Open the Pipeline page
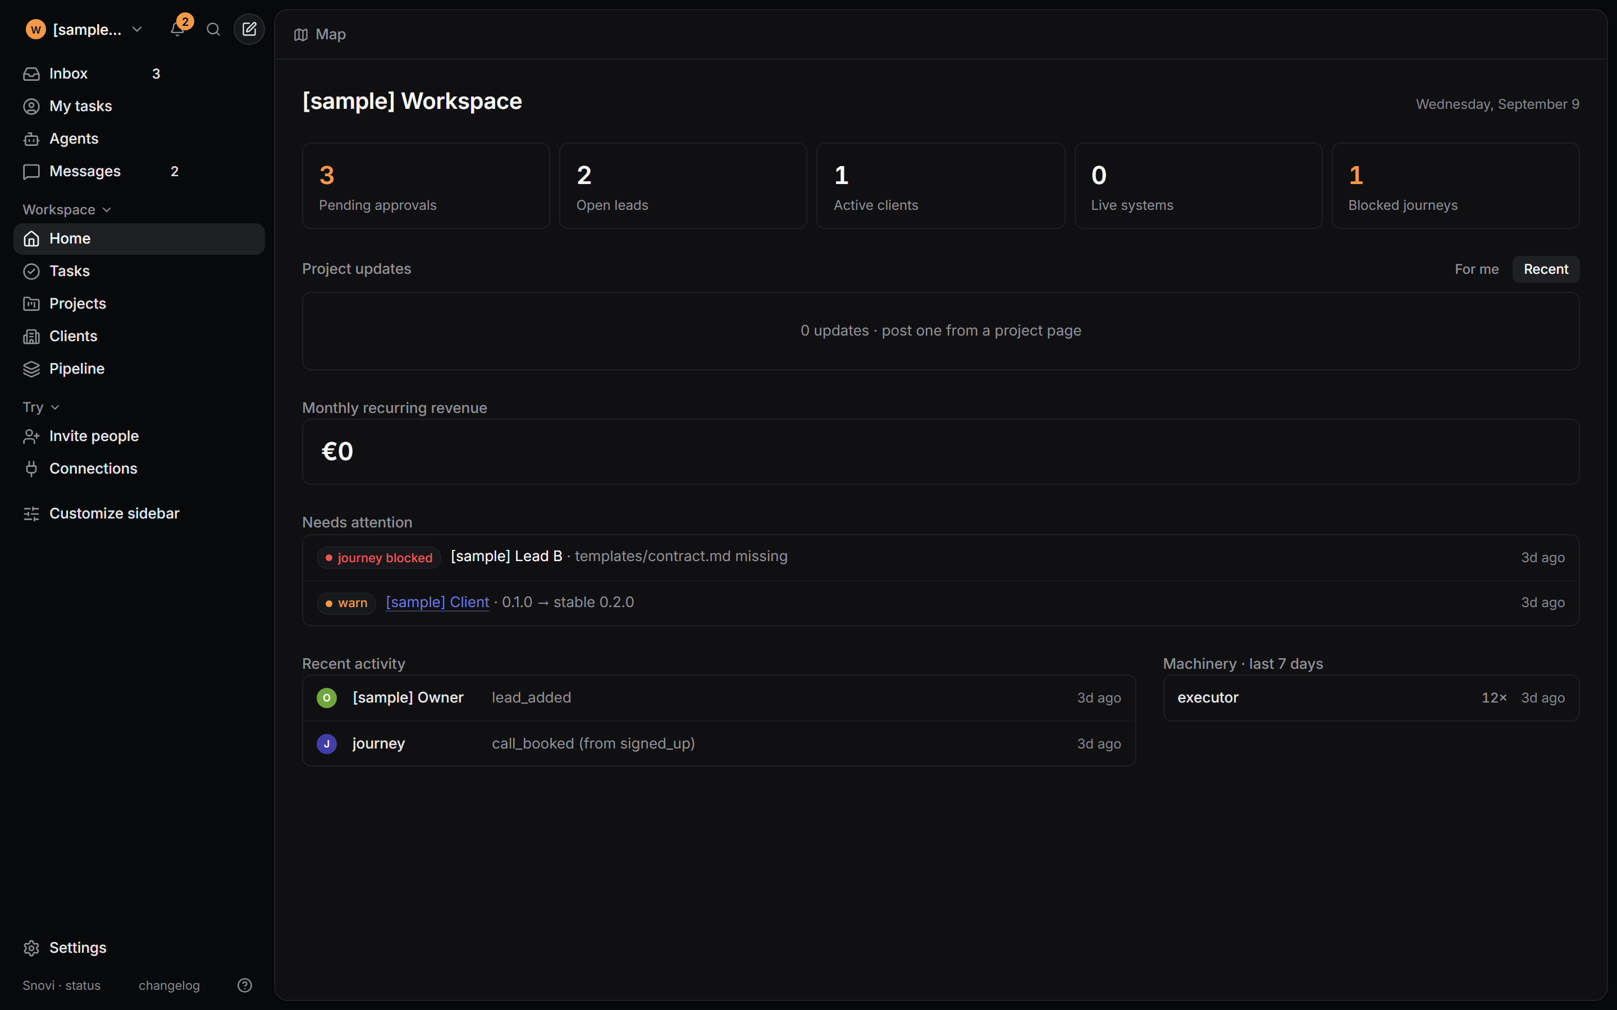 coord(139,369)
